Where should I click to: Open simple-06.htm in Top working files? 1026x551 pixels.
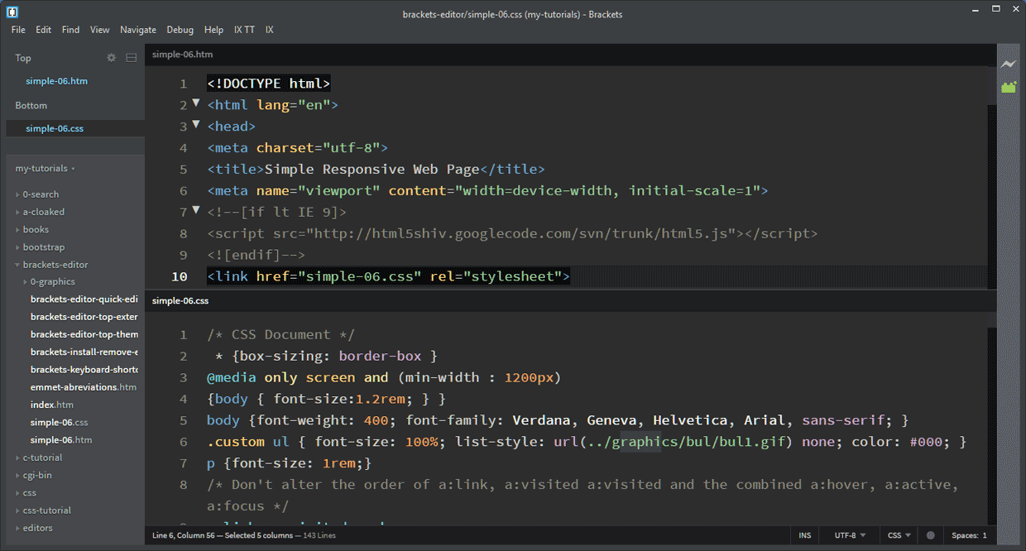[56, 81]
